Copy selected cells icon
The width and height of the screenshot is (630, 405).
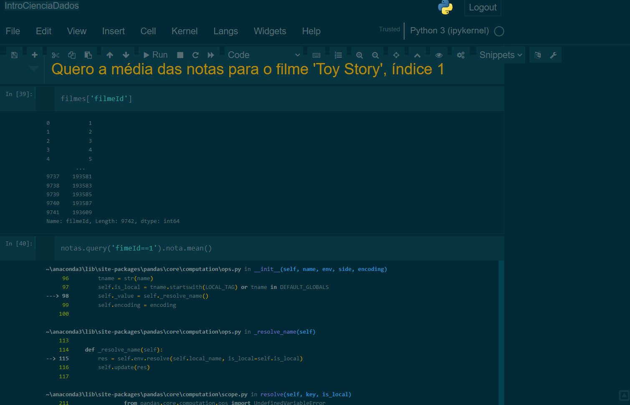[72, 55]
